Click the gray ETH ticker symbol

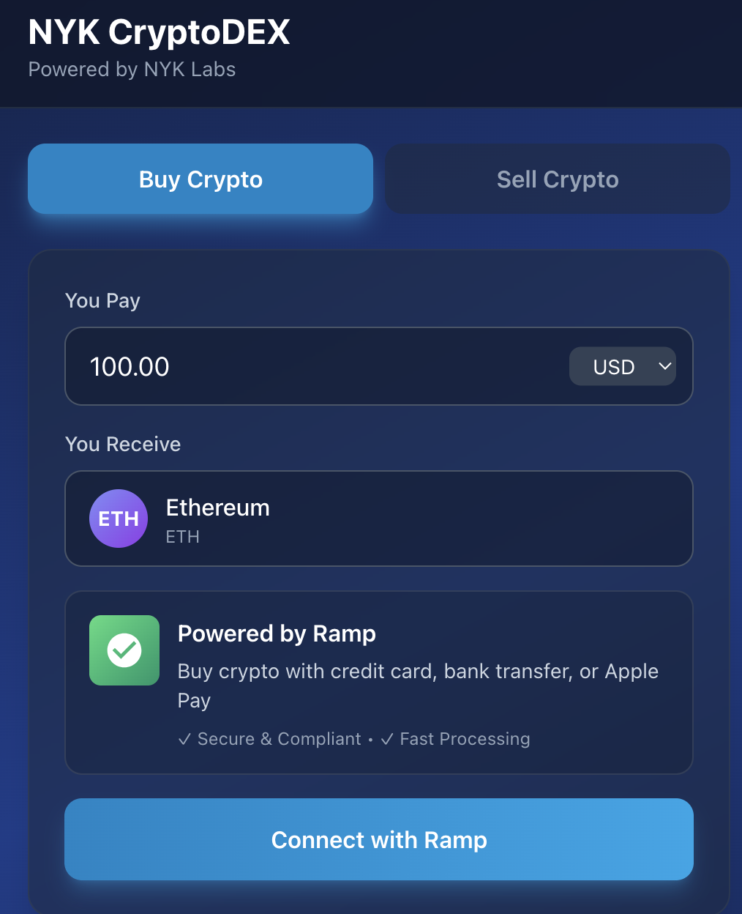click(x=182, y=537)
